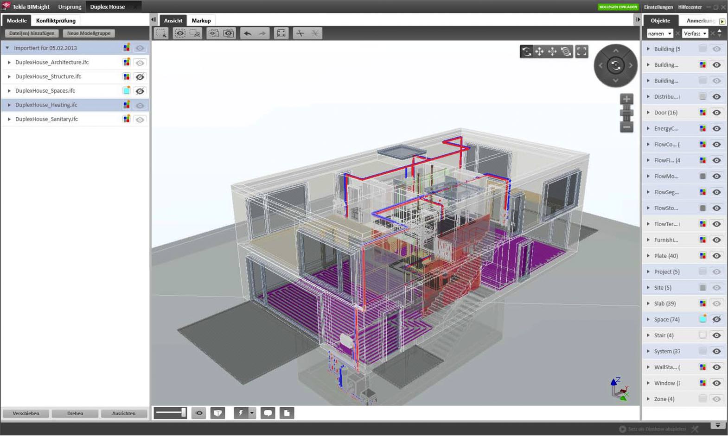Show the hidden Space (74) objects
Screen dimensions: 728x436
coord(716,319)
